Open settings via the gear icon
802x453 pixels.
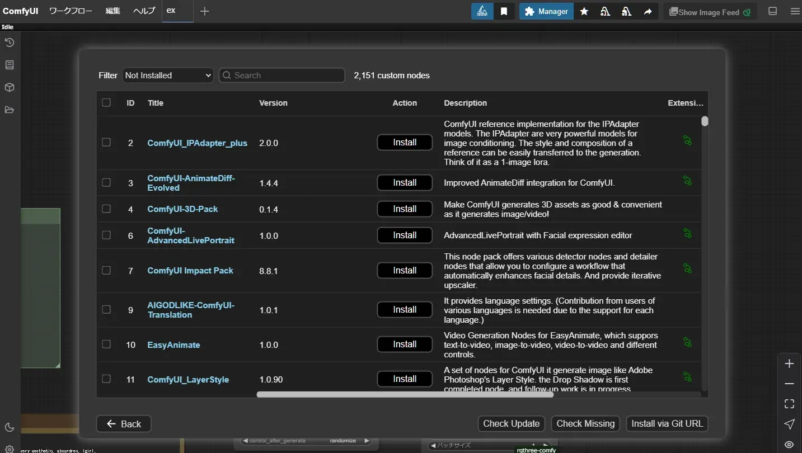pyautogui.click(x=10, y=449)
